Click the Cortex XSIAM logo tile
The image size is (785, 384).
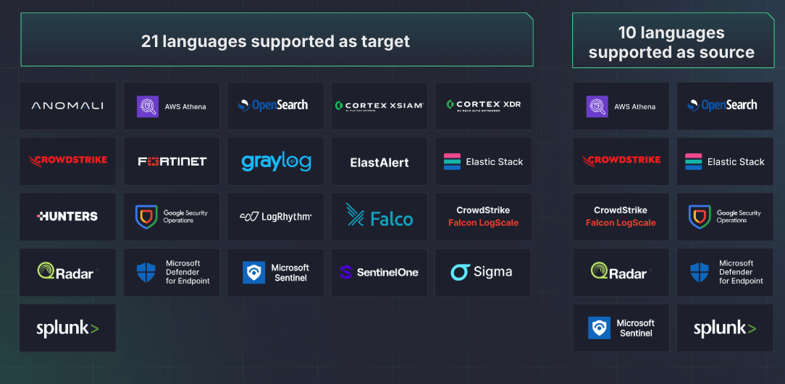click(x=379, y=106)
